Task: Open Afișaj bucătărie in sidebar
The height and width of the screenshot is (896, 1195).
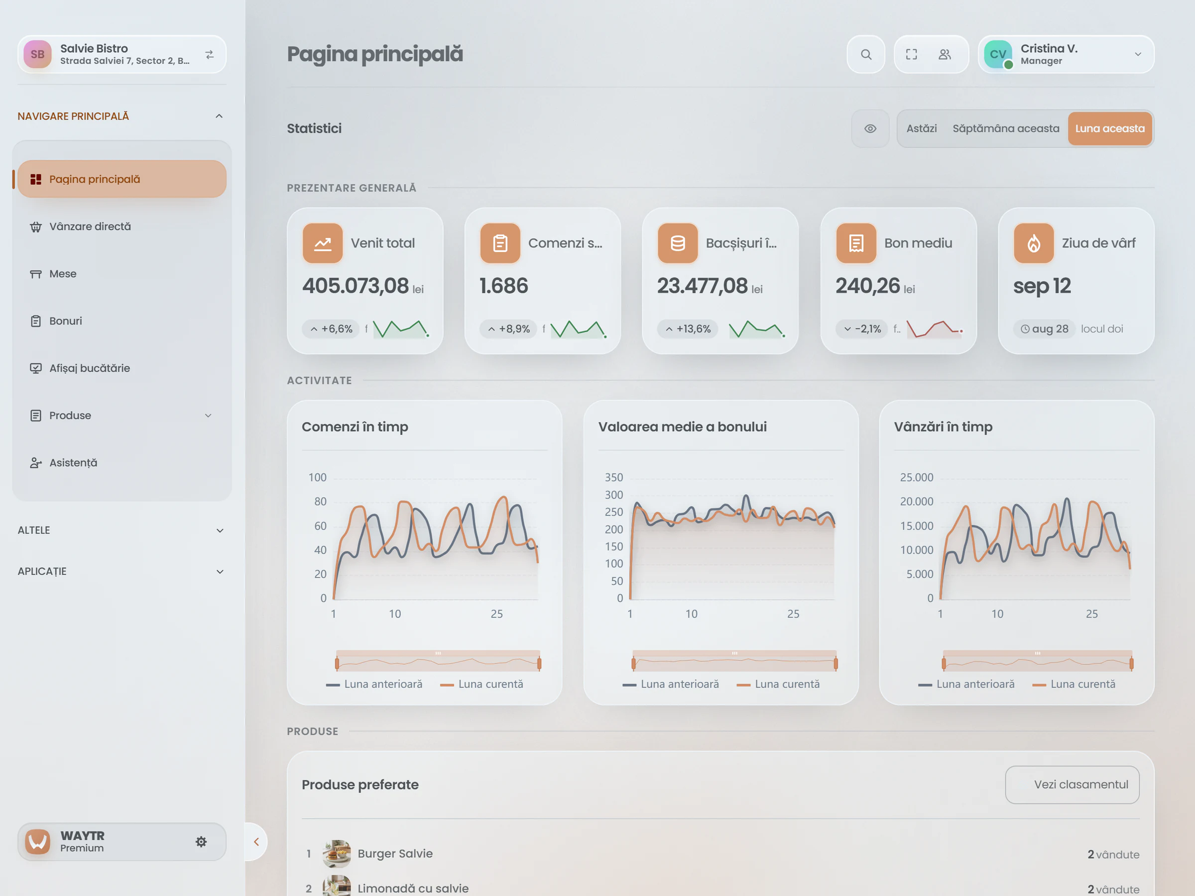Action: coord(121,368)
